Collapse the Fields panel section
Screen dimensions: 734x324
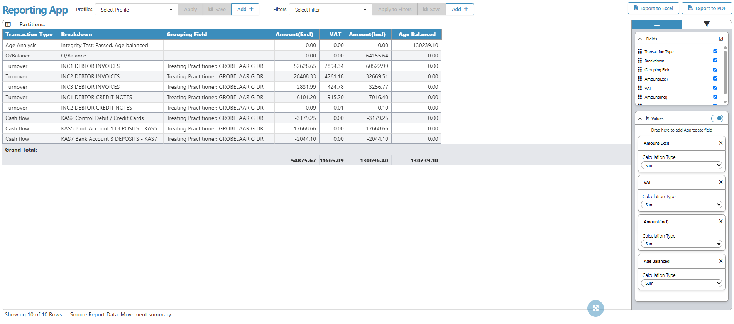[x=640, y=39]
